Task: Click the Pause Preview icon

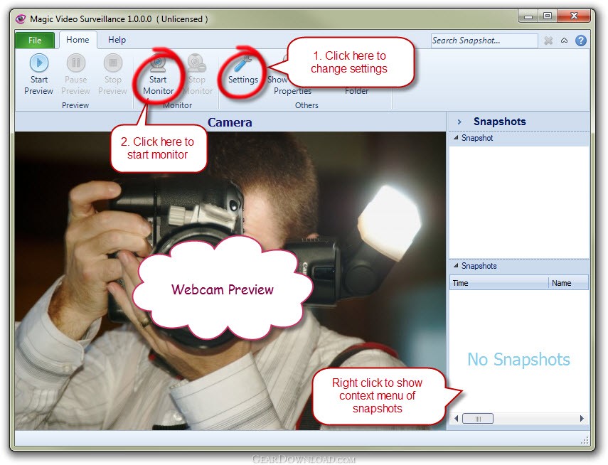Action: tap(75, 63)
